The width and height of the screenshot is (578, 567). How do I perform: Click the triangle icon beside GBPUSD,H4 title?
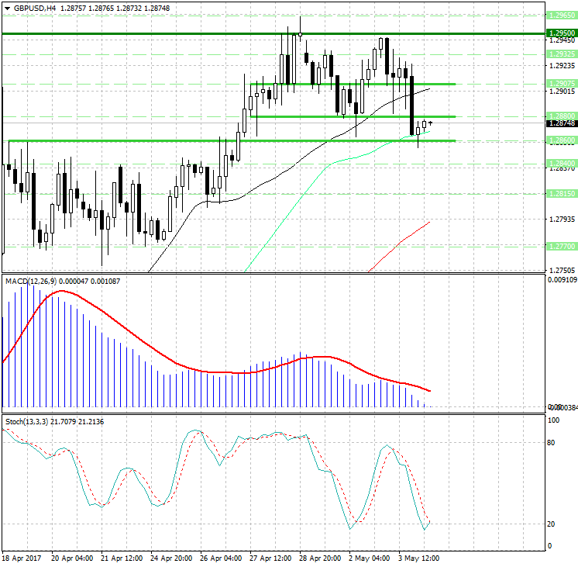[x=7, y=8]
